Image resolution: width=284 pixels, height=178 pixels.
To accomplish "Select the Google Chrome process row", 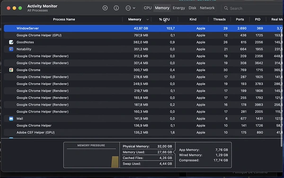I will pyautogui.click(x=143, y=70).
